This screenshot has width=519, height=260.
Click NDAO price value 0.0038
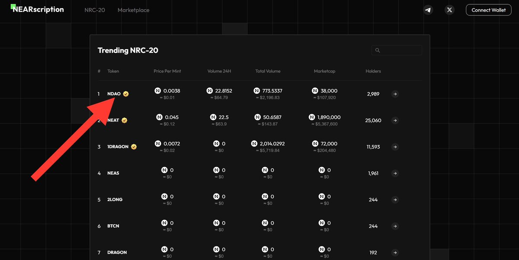pos(172,91)
